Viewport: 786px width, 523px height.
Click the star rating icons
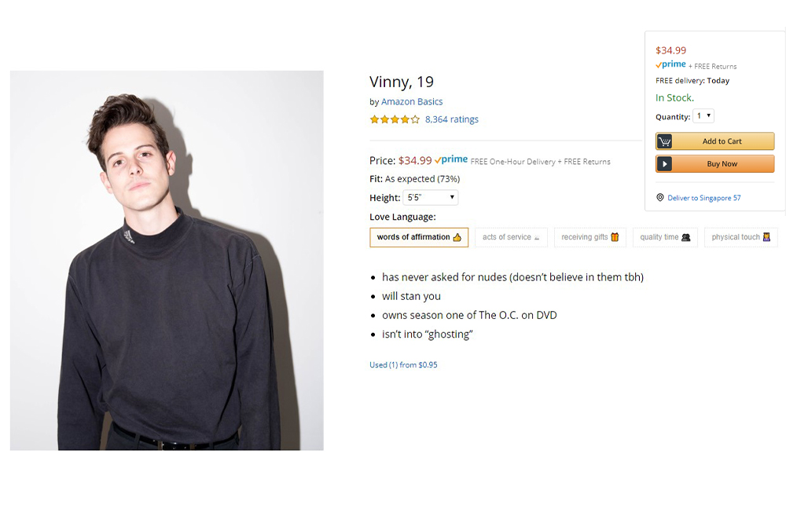(x=395, y=119)
